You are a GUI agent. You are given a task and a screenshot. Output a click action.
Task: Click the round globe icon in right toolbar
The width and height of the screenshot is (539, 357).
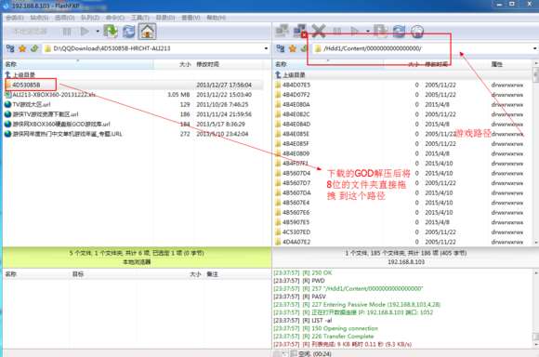[417, 32]
